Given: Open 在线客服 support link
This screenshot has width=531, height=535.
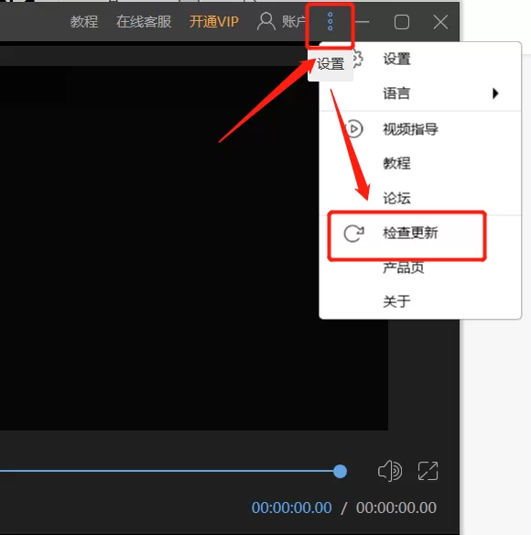Looking at the screenshot, I should point(144,22).
